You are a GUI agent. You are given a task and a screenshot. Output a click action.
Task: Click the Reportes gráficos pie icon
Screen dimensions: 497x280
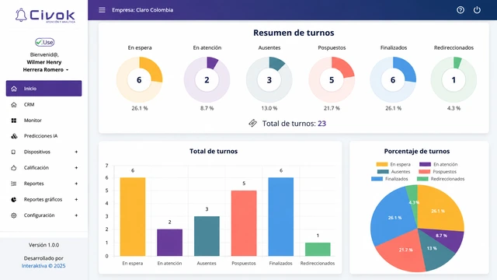14,199
